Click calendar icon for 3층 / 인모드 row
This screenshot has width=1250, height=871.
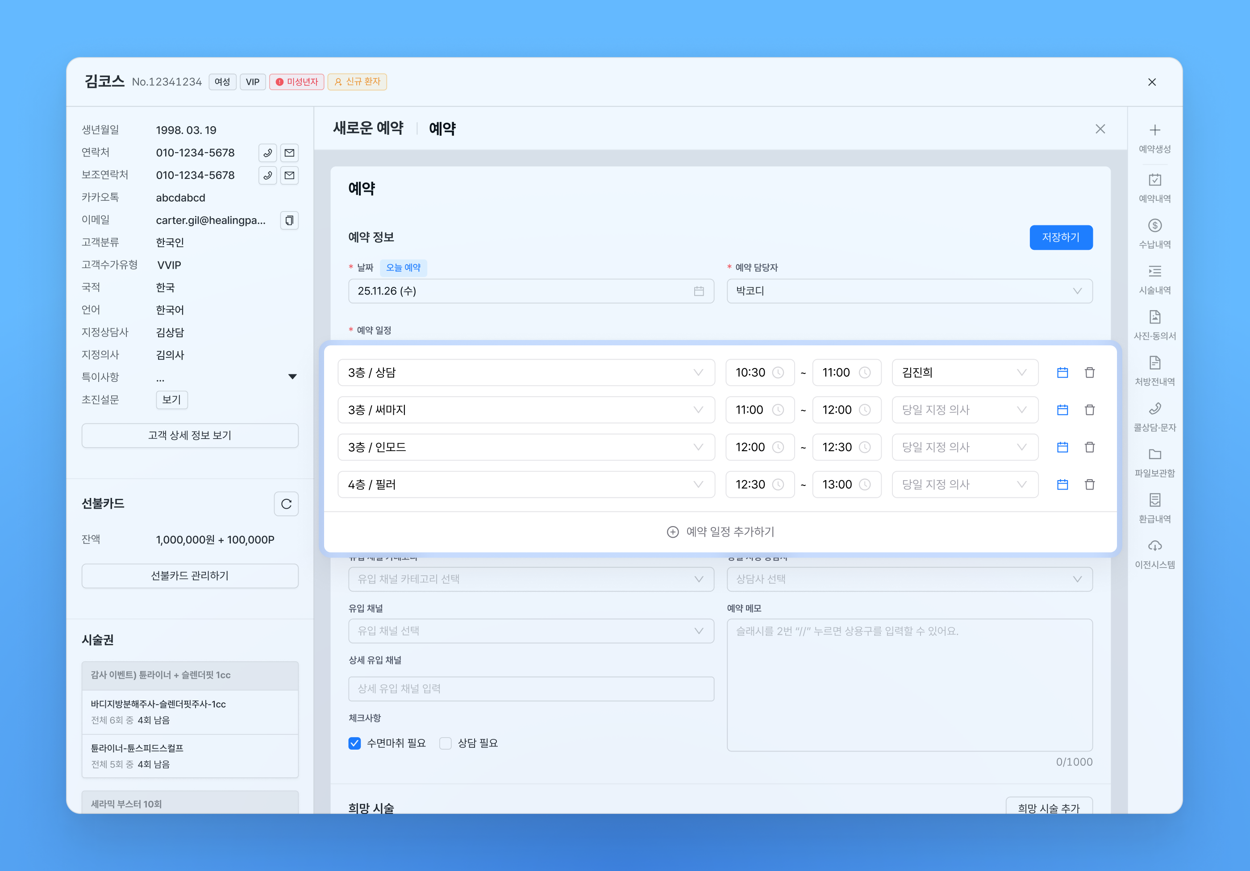(1062, 447)
